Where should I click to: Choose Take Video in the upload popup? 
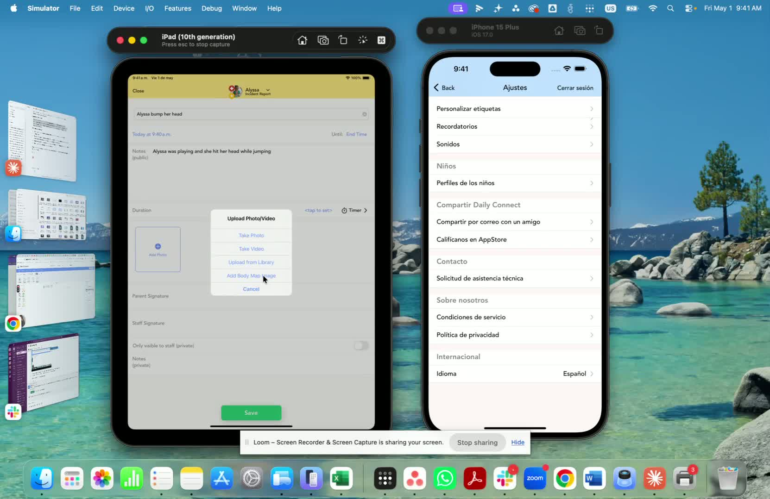tap(251, 249)
